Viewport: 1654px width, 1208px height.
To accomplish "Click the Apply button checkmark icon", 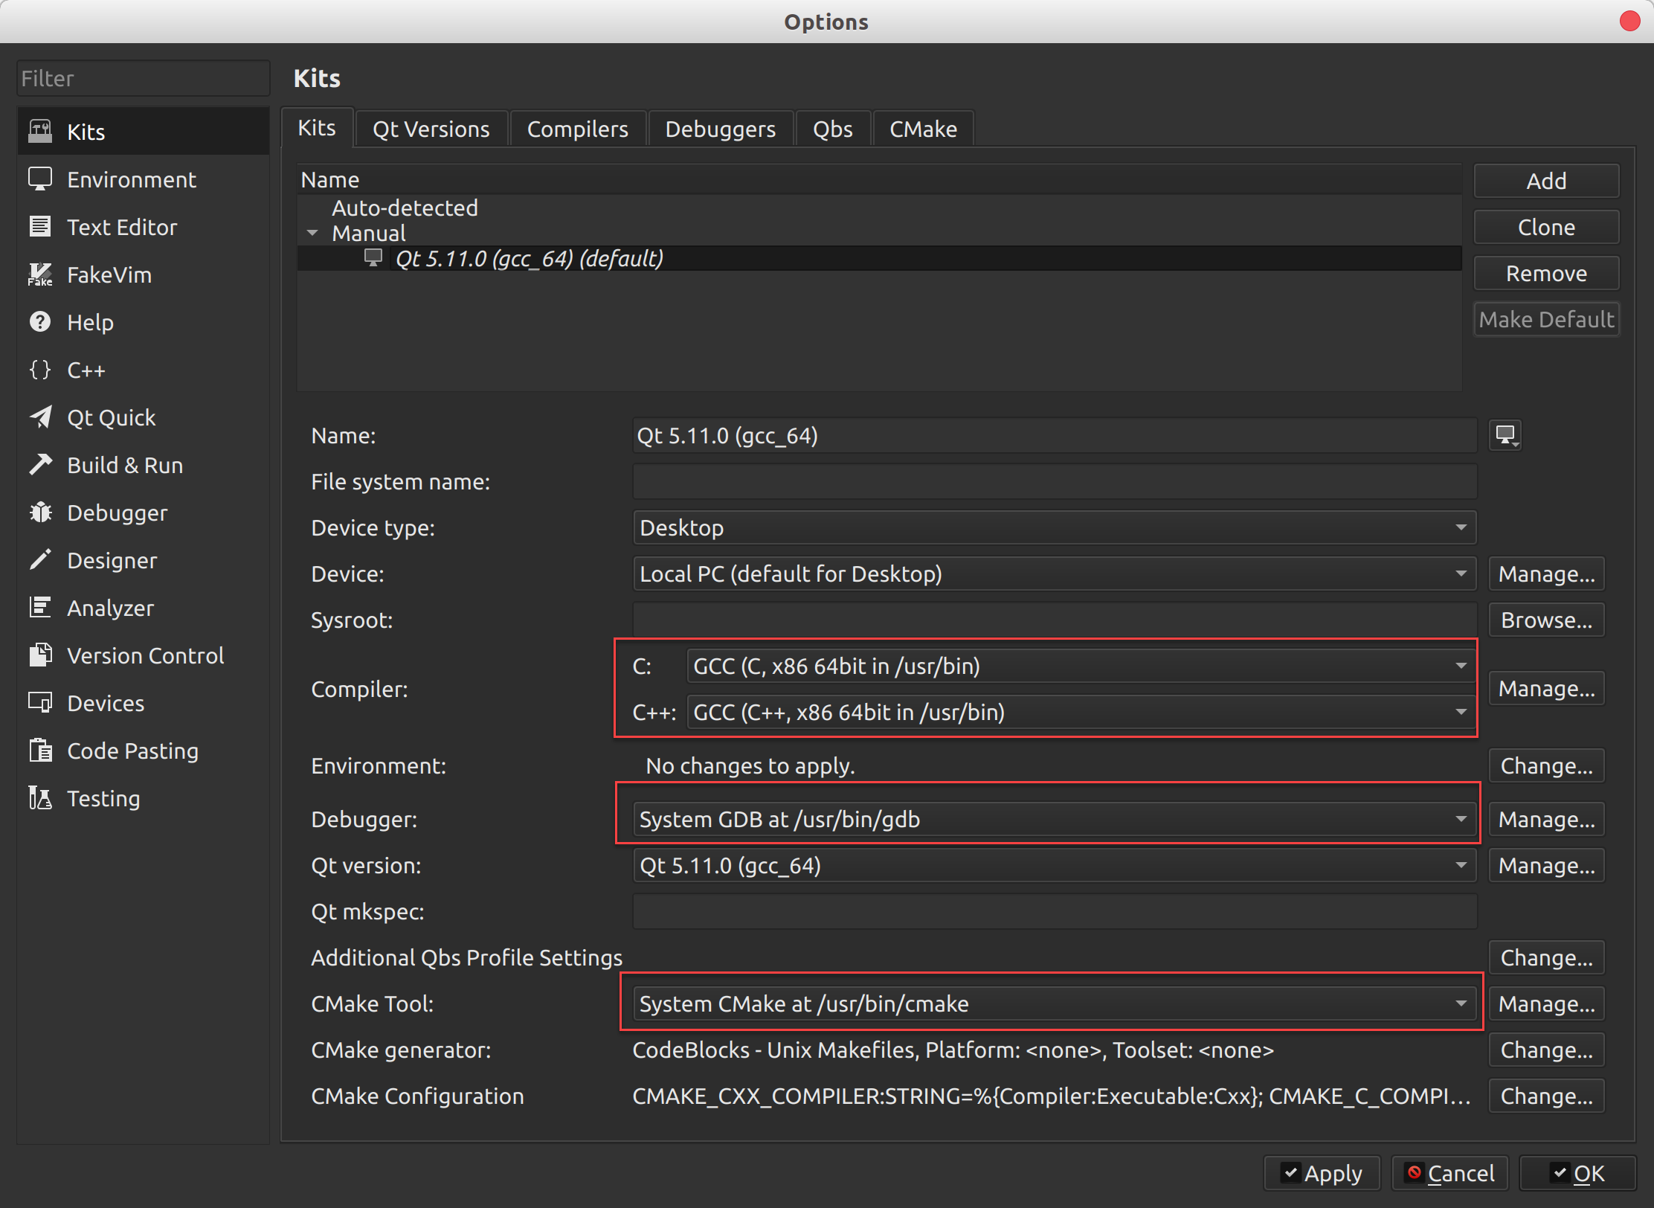I will [1291, 1173].
